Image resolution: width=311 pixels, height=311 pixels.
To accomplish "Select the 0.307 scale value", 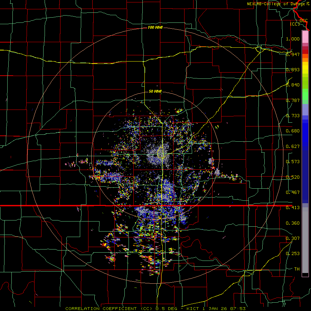I will point(293,238).
